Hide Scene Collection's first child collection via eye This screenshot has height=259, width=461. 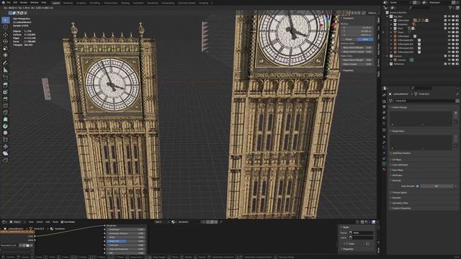[449, 17]
